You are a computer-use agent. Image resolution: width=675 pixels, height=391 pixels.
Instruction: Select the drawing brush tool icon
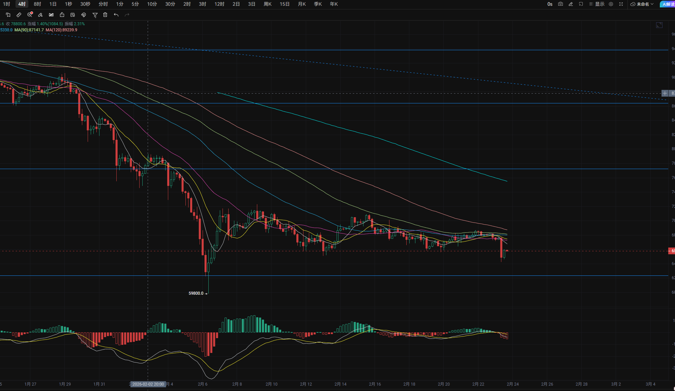(40, 15)
